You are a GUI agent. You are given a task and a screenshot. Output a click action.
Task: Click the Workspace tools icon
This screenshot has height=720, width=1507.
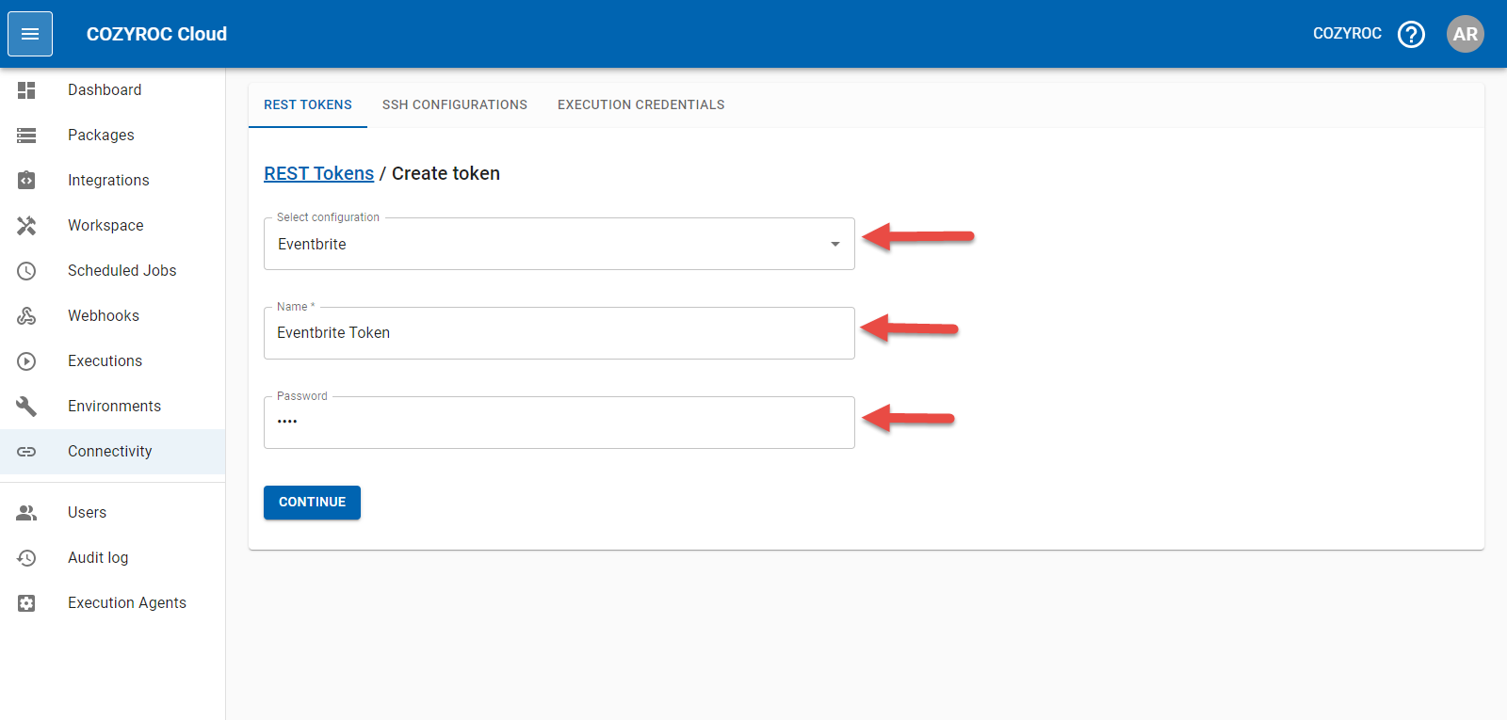[x=26, y=226]
